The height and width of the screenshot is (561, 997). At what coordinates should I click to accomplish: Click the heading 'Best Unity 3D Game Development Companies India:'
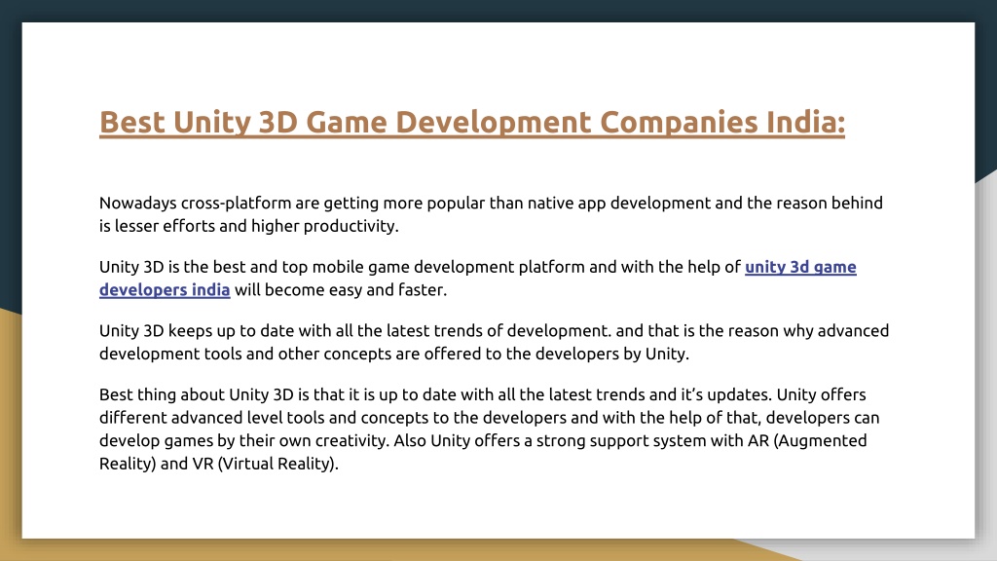click(x=472, y=122)
